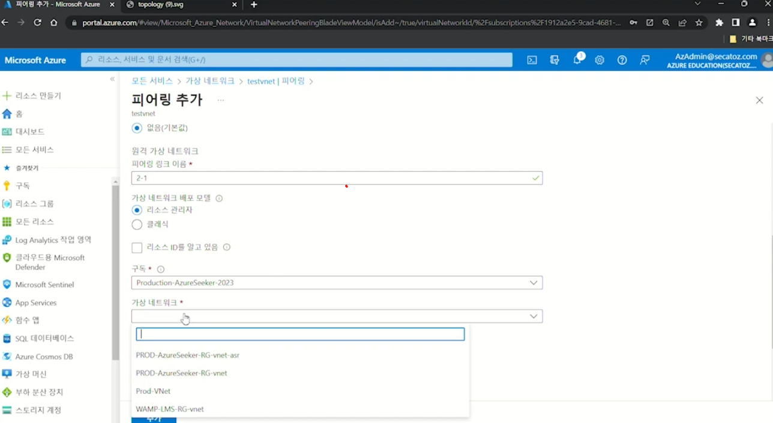Viewport: 773px width, 423px height.
Task: Click info icon beside 리소스 ID를 알고 있음
Action: [x=227, y=247]
